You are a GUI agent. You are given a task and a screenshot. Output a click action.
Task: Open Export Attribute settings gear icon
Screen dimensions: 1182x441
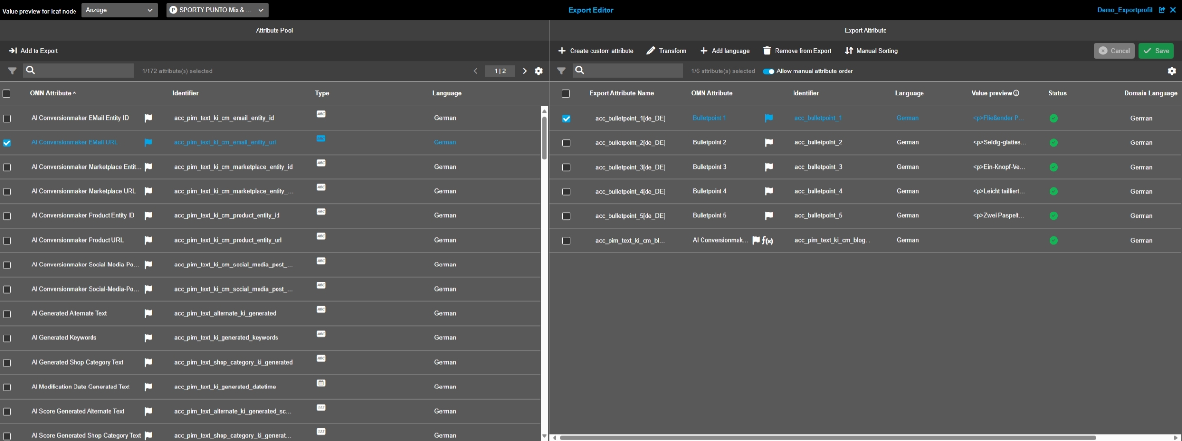(x=1171, y=71)
